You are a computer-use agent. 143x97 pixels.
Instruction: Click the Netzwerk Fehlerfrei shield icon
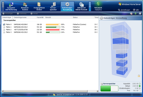point(98,4)
